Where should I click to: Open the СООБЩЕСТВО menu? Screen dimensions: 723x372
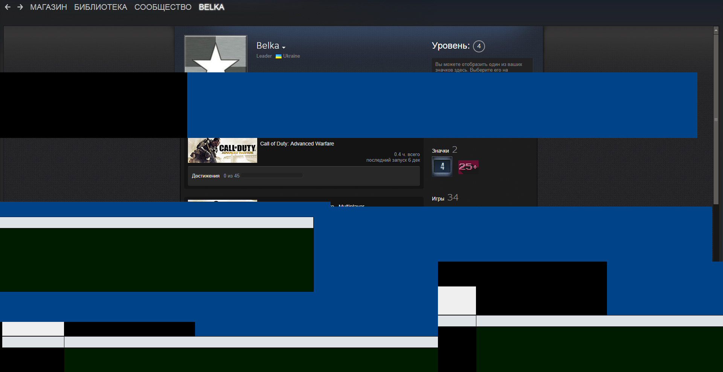click(163, 7)
